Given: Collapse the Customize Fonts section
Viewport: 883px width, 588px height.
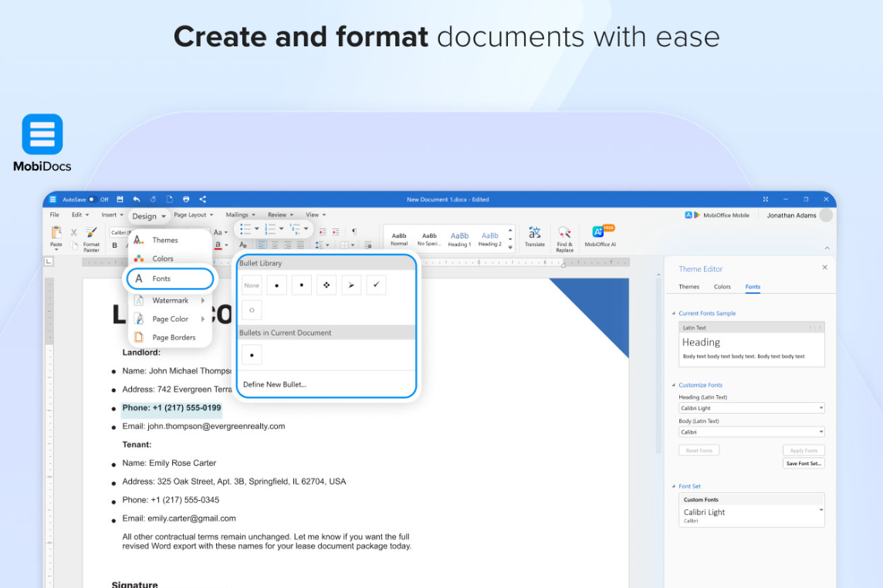Looking at the screenshot, I should point(672,385).
